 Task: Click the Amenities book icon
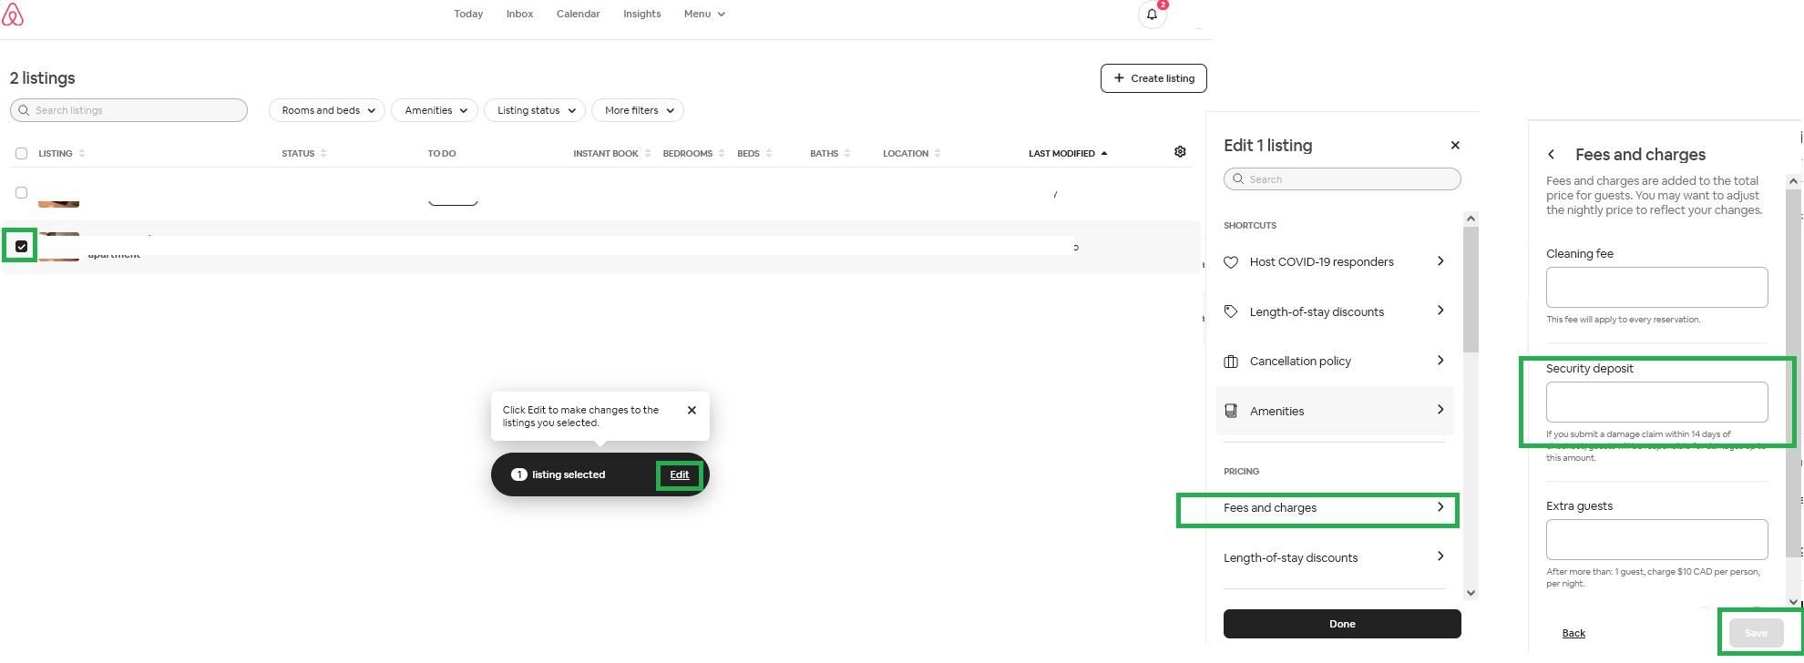[x=1231, y=411]
